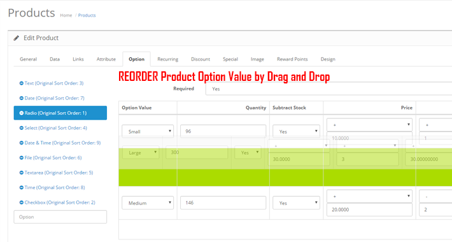Open Subtract Stock dropdown in Large row

coord(248,153)
